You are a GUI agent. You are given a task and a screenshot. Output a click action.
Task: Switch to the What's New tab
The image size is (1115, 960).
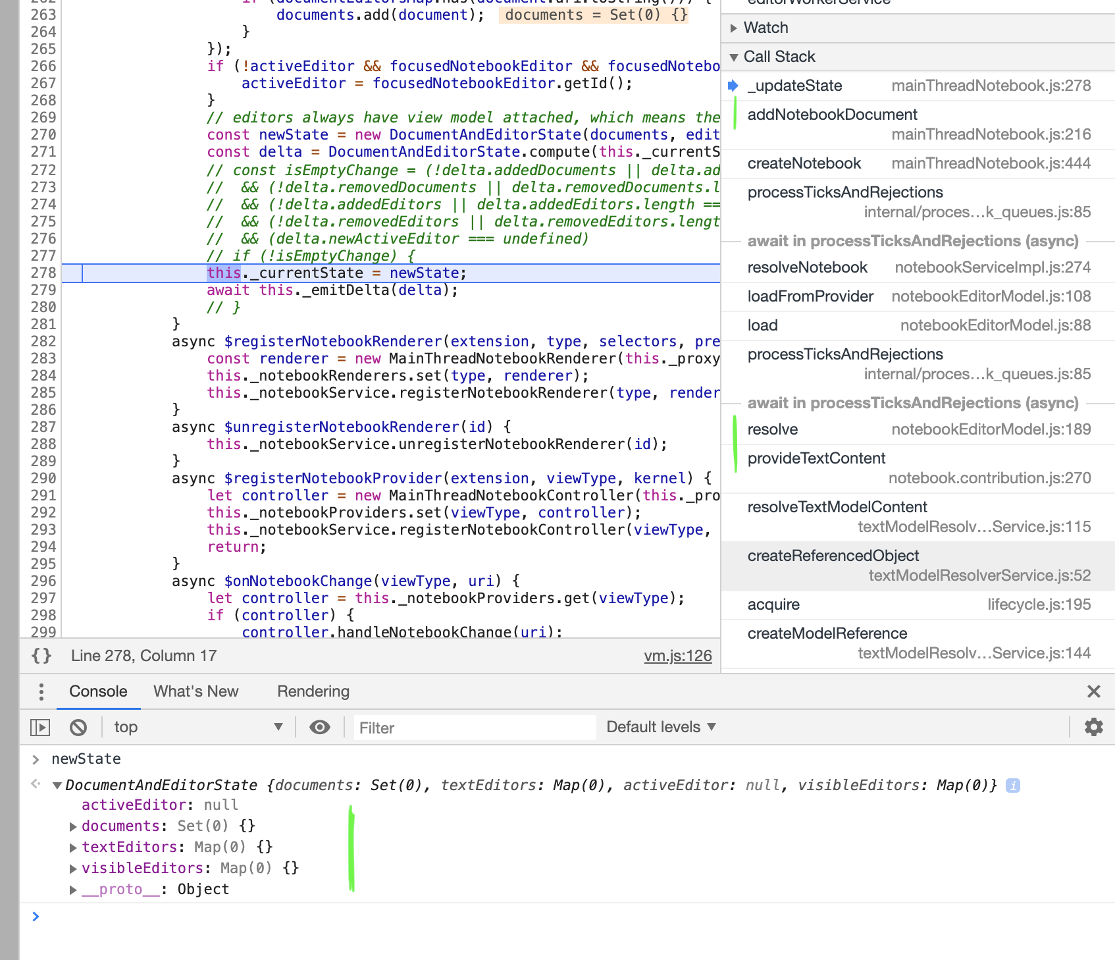pyautogui.click(x=195, y=691)
